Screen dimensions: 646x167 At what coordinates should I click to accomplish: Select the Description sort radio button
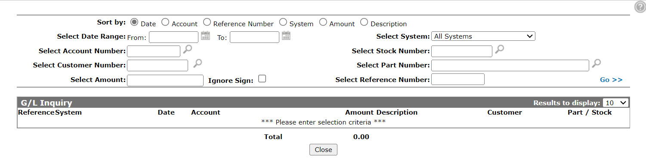point(364,22)
